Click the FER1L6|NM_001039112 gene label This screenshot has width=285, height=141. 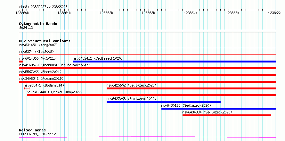pos(37,134)
